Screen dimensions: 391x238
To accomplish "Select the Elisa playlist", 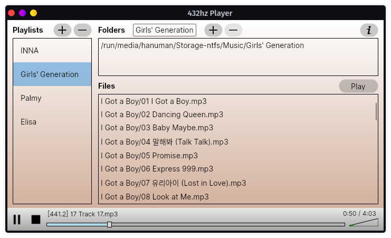I will coord(52,122).
